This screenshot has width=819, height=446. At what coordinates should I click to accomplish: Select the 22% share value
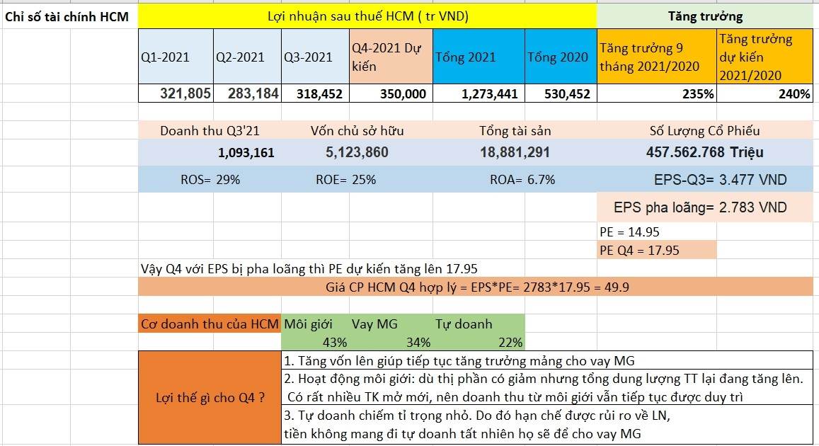pyautogui.click(x=510, y=343)
